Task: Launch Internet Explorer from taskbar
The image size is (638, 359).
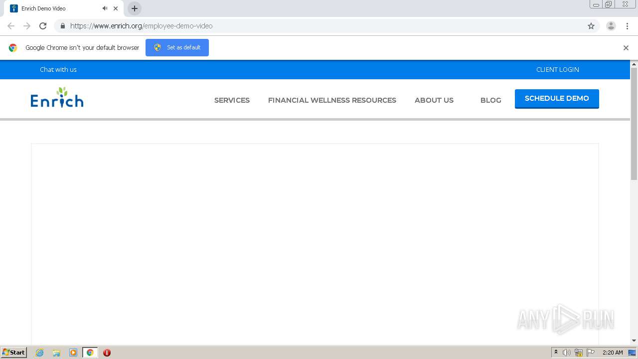Action: (39, 353)
